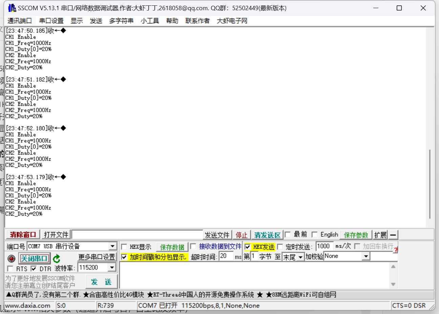
Task: Click the red 停止 (stop) button
Action: (x=242, y=234)
